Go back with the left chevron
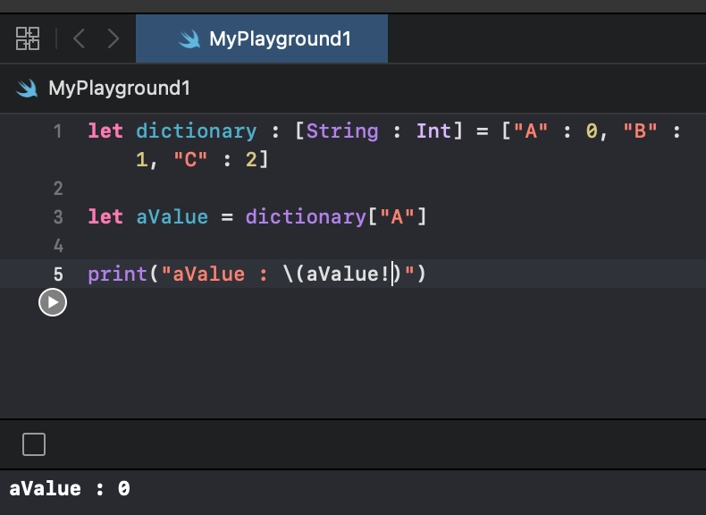706x515 pixels. point(79,38)
